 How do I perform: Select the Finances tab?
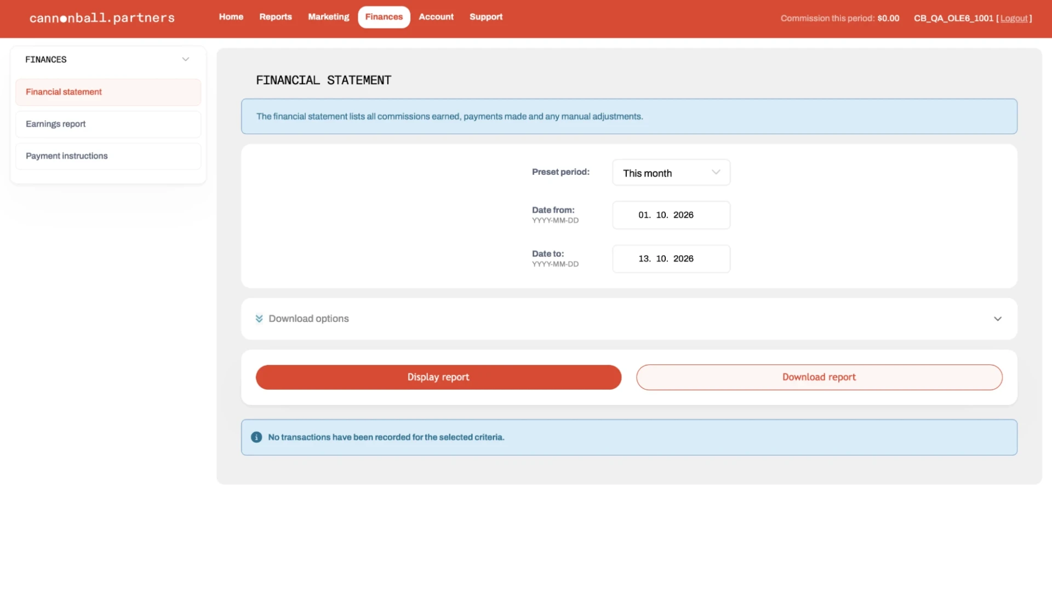point(384,17)
